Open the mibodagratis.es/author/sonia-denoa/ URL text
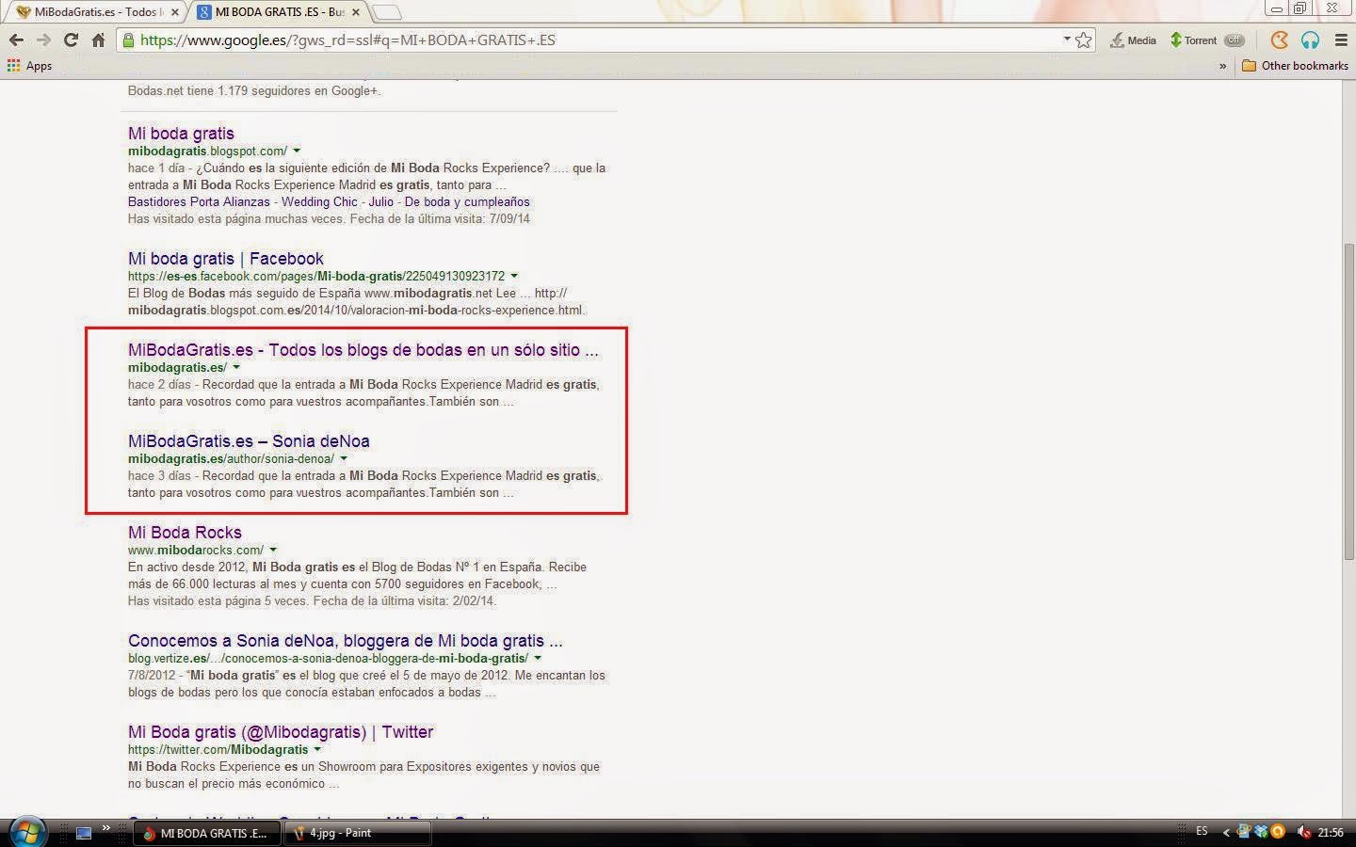1356x847 pixels. [232, 459]
